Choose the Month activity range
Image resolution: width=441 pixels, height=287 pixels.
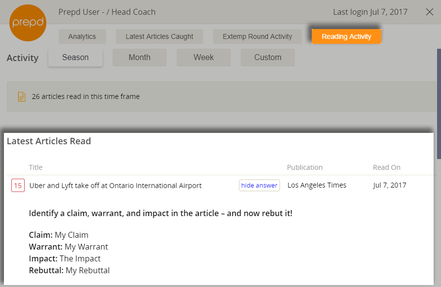pyautogui.click(x=140, y=58)
